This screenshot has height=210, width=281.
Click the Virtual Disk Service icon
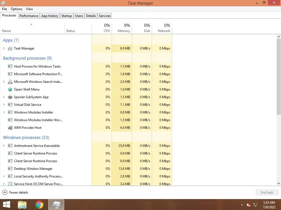point(10,105)
